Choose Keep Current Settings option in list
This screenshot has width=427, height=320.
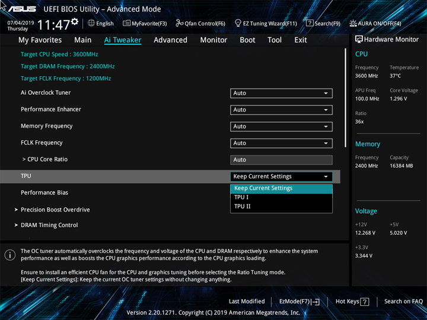click(x=281, y=188)
